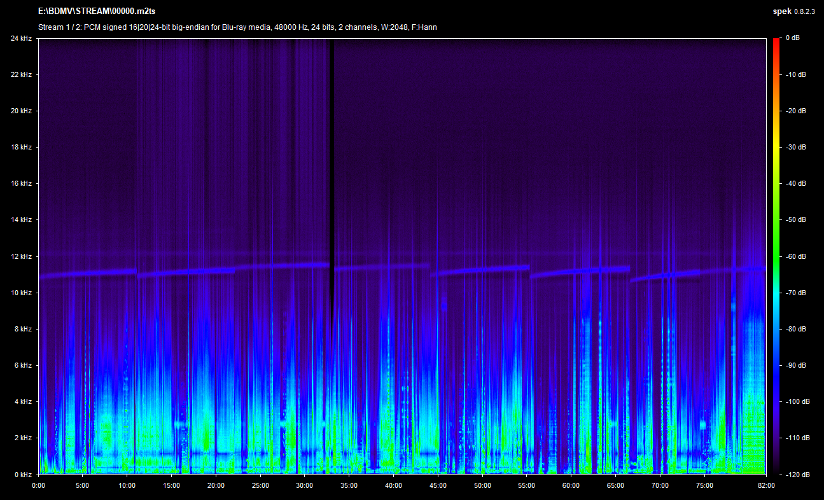824x500 pixels.
Task: Click the 60:00 time axis marker
Action: [571, 485]
